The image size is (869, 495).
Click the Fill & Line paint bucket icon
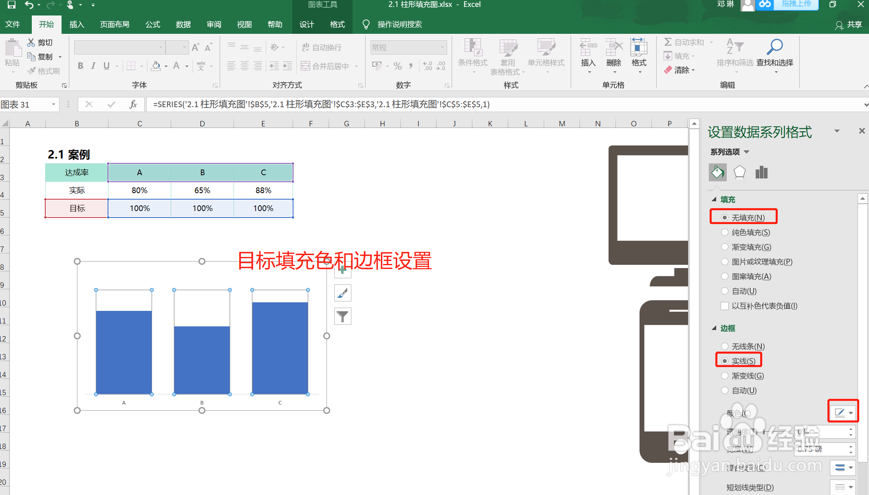coord(717,172)
